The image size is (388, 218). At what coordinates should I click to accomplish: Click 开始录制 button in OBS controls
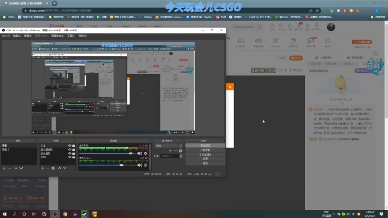point(205,150)
